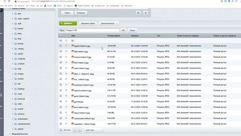Open row menu for R&J1348x415.jpg
The height and width of the screenshot is (136, 241).
click(66, 62)
